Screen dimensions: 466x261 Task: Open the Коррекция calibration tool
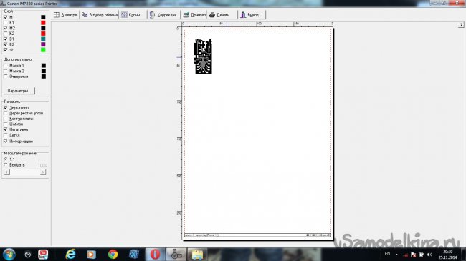152,15
